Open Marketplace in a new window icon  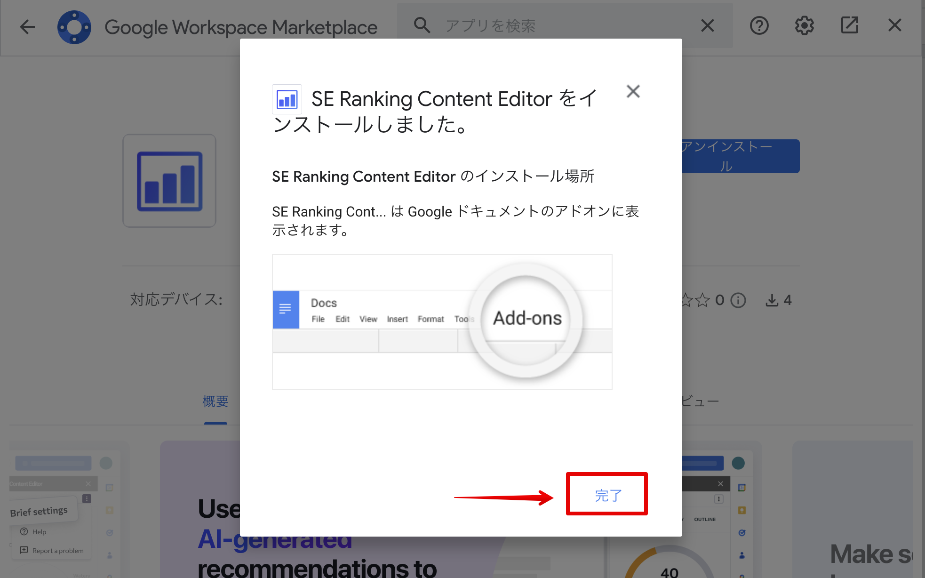click(849, 25)
